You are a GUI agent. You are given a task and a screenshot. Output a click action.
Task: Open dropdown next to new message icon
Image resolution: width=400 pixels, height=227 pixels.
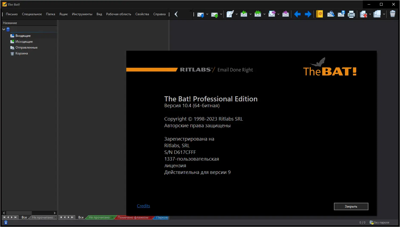(237, 14)
